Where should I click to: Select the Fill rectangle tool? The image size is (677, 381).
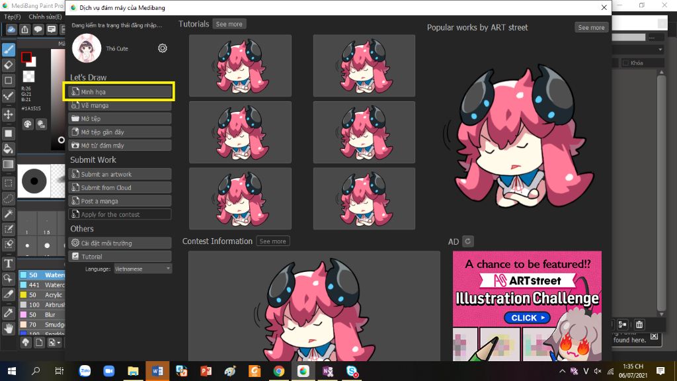pos(8,134)
